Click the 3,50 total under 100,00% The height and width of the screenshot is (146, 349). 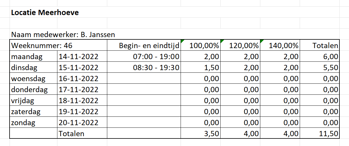212,134
